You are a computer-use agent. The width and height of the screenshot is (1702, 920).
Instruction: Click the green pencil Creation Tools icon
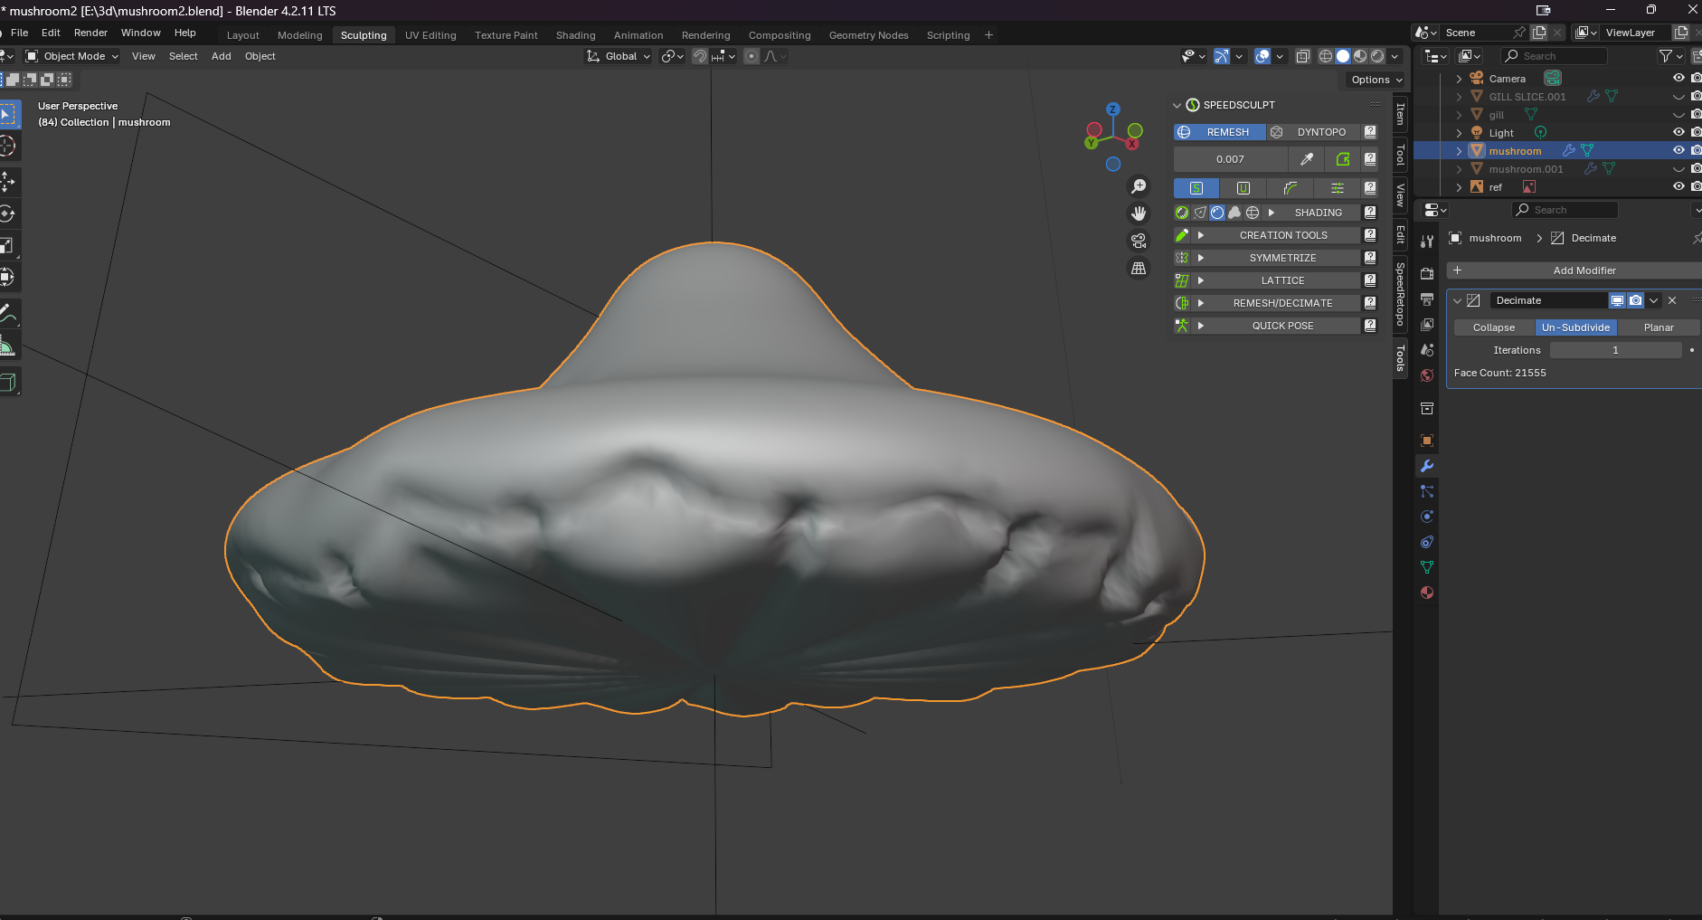[x=1182, y=235]
